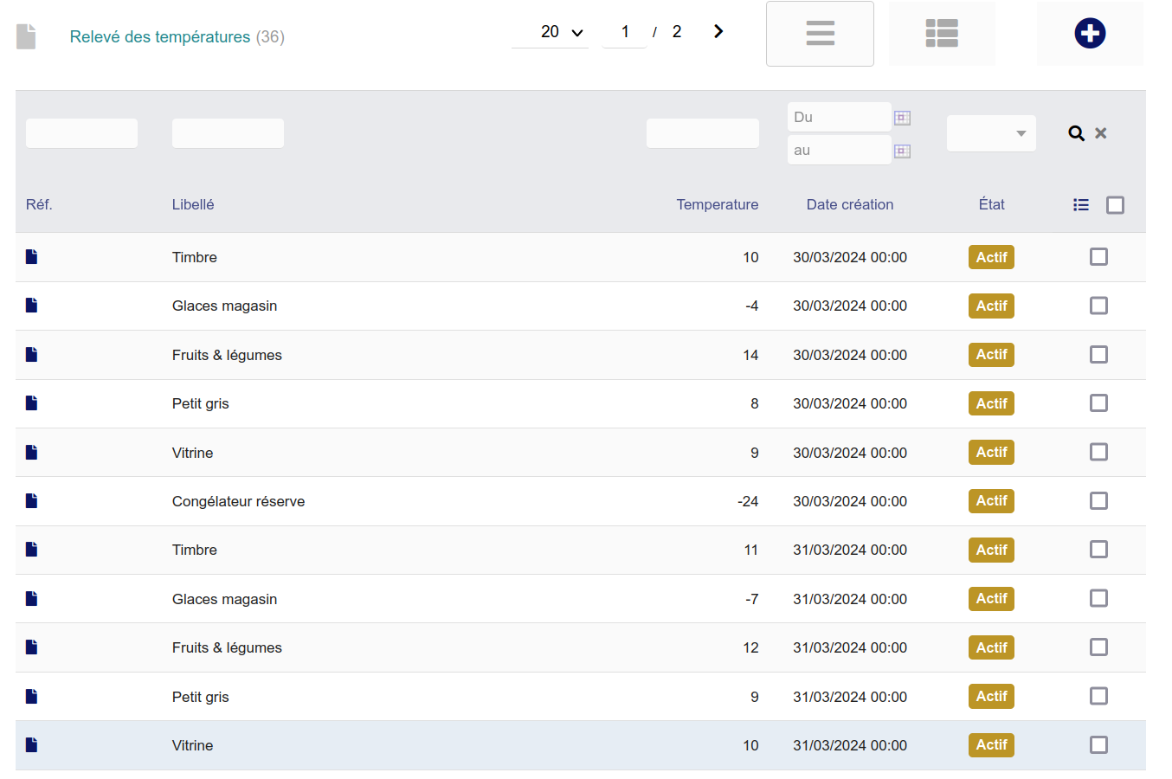The width and height of the screenshot is (1172, 779).
Task: Select the Glaces magasin -4 row checkbox
Action: coord(1098,306)
